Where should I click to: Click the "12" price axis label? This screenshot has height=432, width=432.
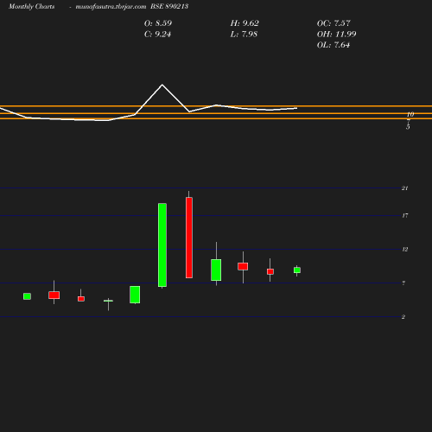click(x=405, y=249)
